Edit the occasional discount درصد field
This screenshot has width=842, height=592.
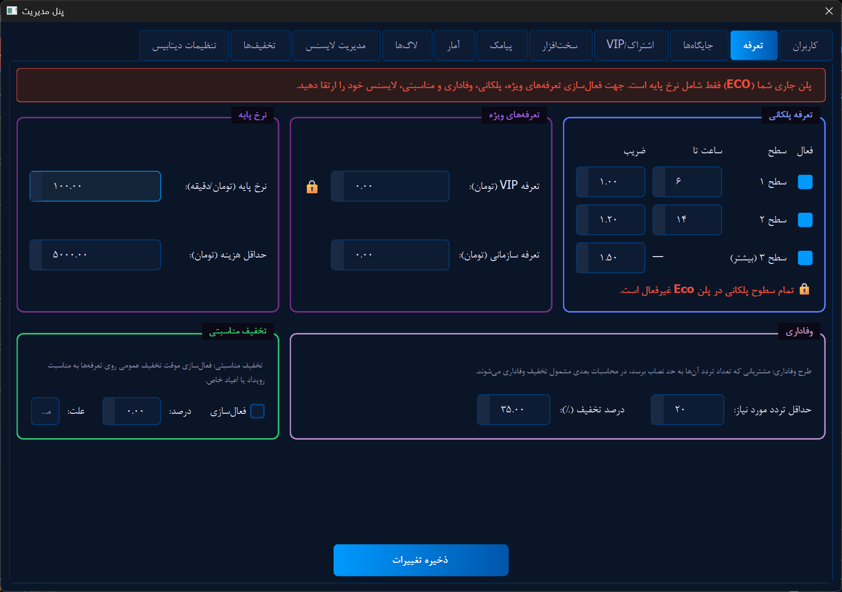click(131, 411)
